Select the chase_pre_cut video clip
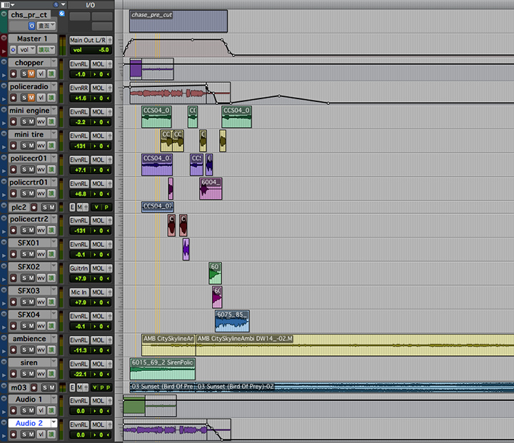 (x=178, y=21)
